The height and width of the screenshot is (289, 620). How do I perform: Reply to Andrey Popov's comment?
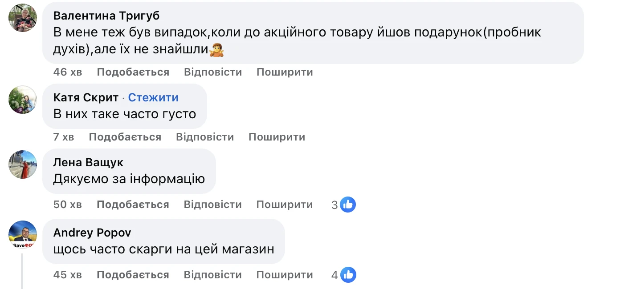pos(212,275)
